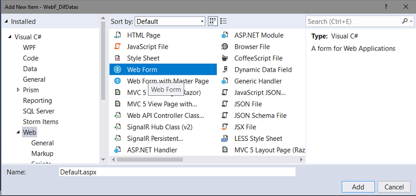This screenshot has width=416, height=196.
Task: Expand the Prism tree node
Action: 18,90
